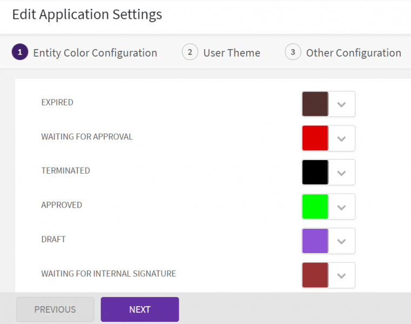This screenshot has height=324, width=411.
Task: Switch to the User Theme step
Action: pyautogui.click(x=232, y=53)
